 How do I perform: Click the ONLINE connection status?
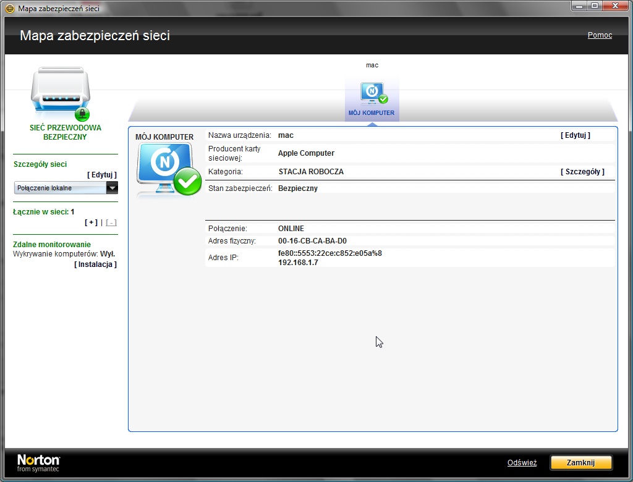coord(291,229)
